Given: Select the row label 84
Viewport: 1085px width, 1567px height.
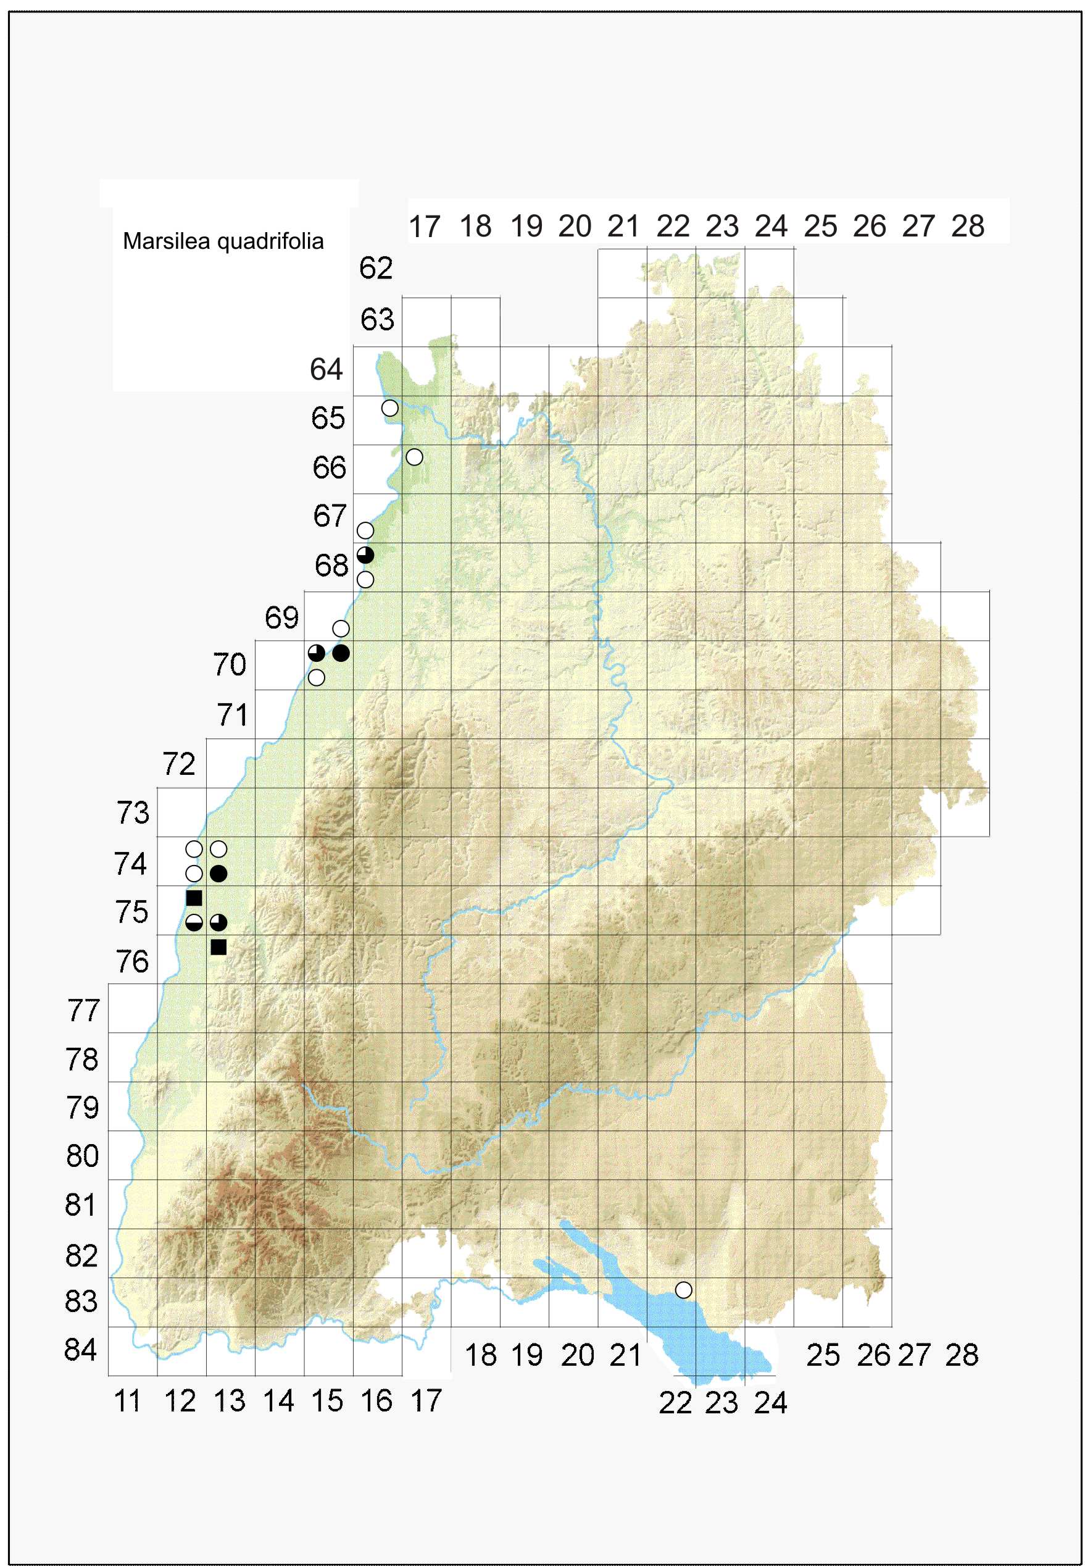Looking at the screenshot, I should (81, 1350).
